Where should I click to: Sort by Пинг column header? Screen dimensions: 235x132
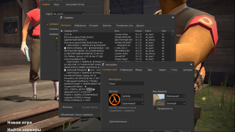[166, 31]
